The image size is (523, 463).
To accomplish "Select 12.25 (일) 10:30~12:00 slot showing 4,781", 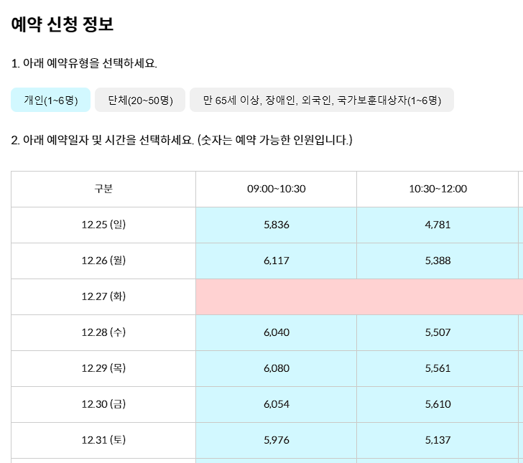I will coord(438,225).
